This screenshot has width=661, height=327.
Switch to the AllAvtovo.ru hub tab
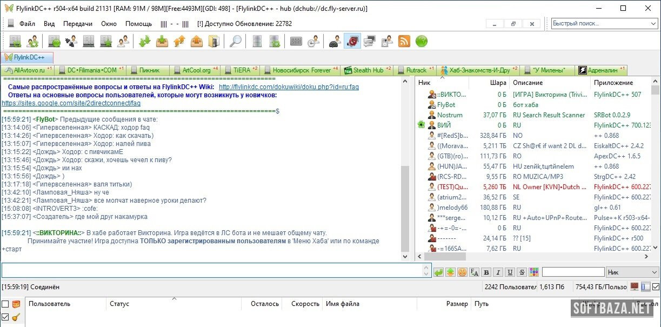click(x=28, y=70)
